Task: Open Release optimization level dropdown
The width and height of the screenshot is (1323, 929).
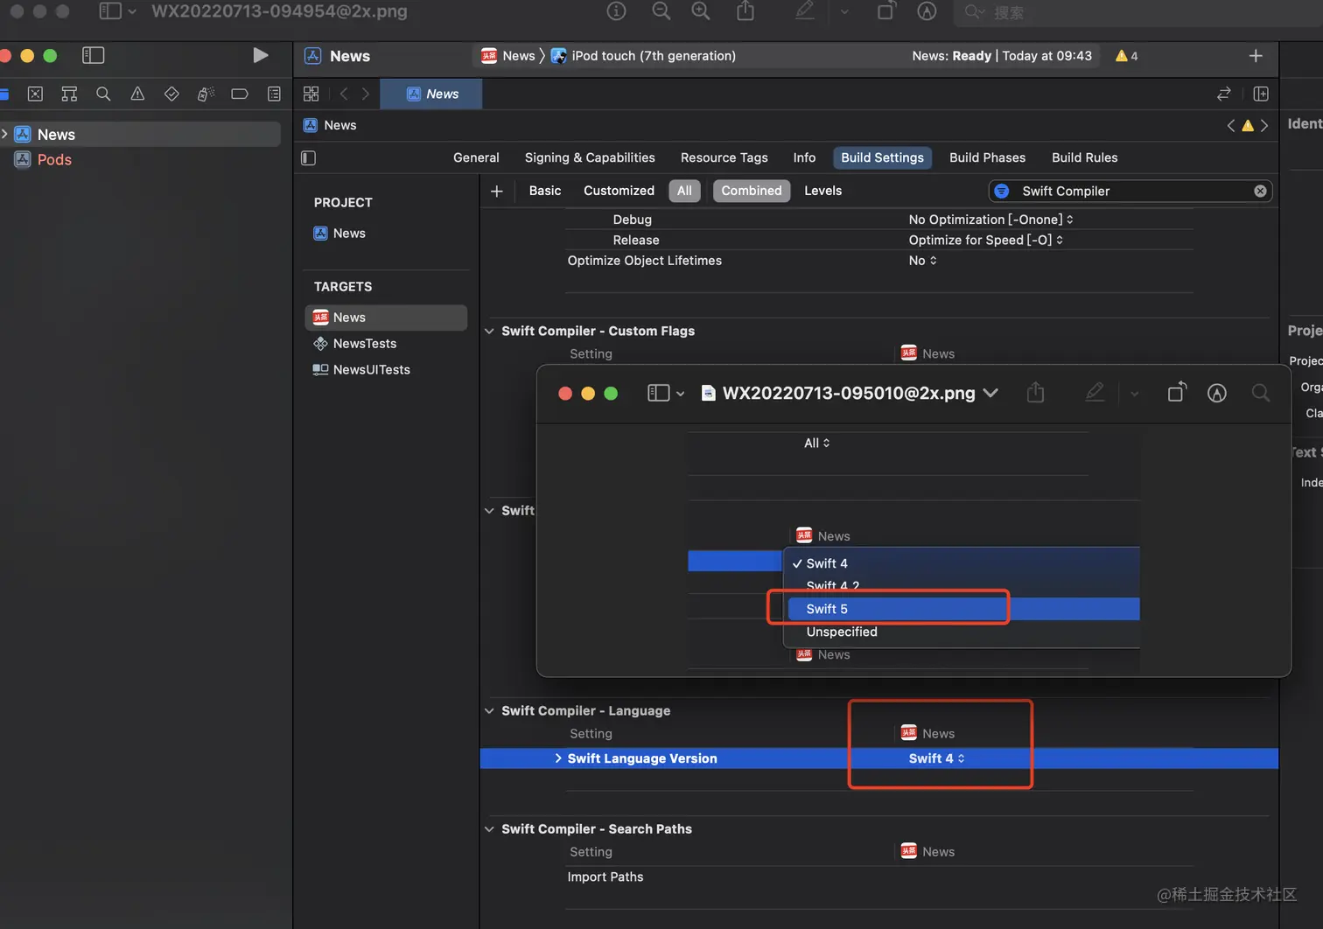Action: pyautogui.click(x=985, y=240)
